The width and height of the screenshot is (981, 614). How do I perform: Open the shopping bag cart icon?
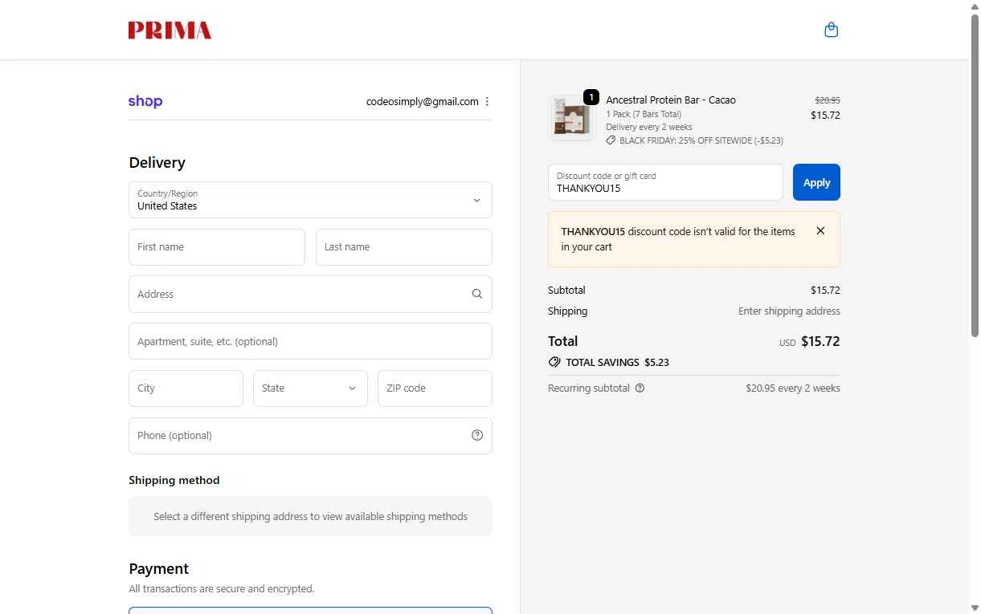click(x=832, y=30)
